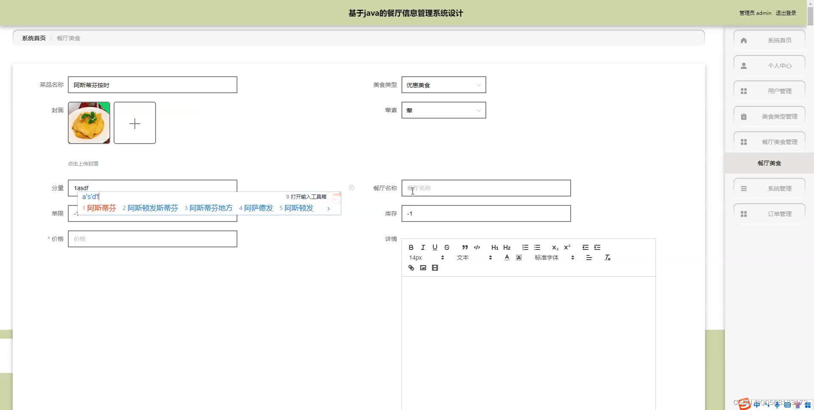
Task: Toggle strikethrough formatting
Action: pos(446,247)
